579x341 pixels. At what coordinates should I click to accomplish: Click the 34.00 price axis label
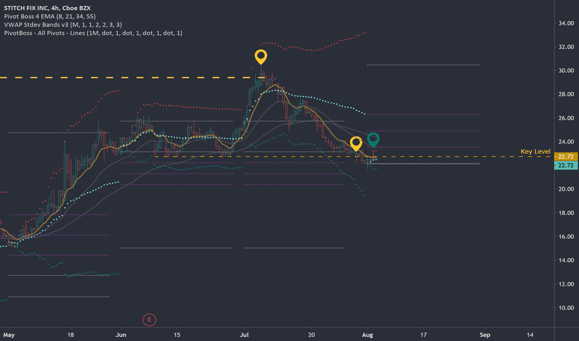[566, 23]
